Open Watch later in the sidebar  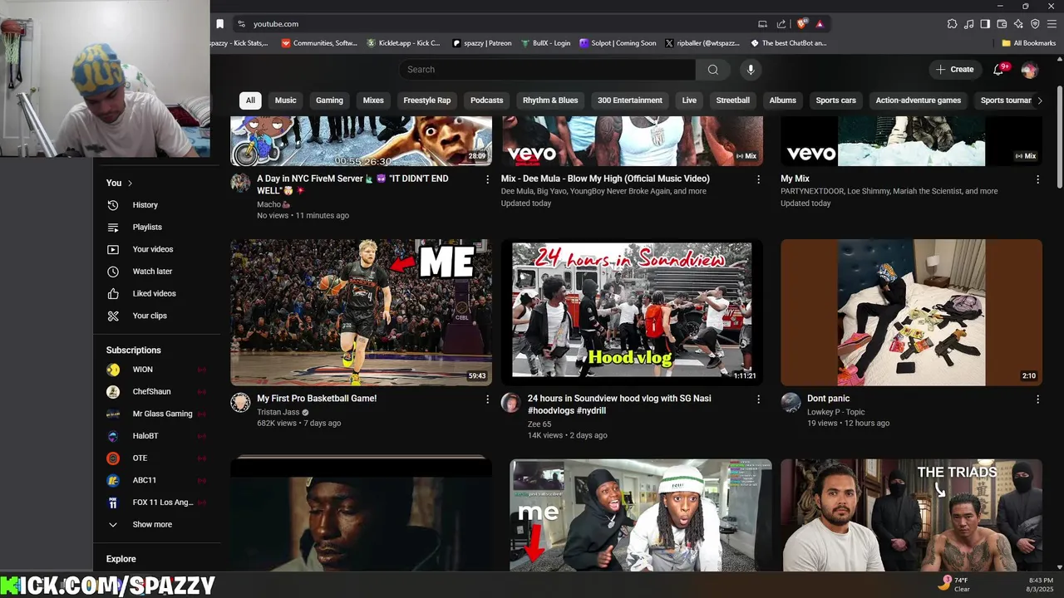tap(152, 272)
